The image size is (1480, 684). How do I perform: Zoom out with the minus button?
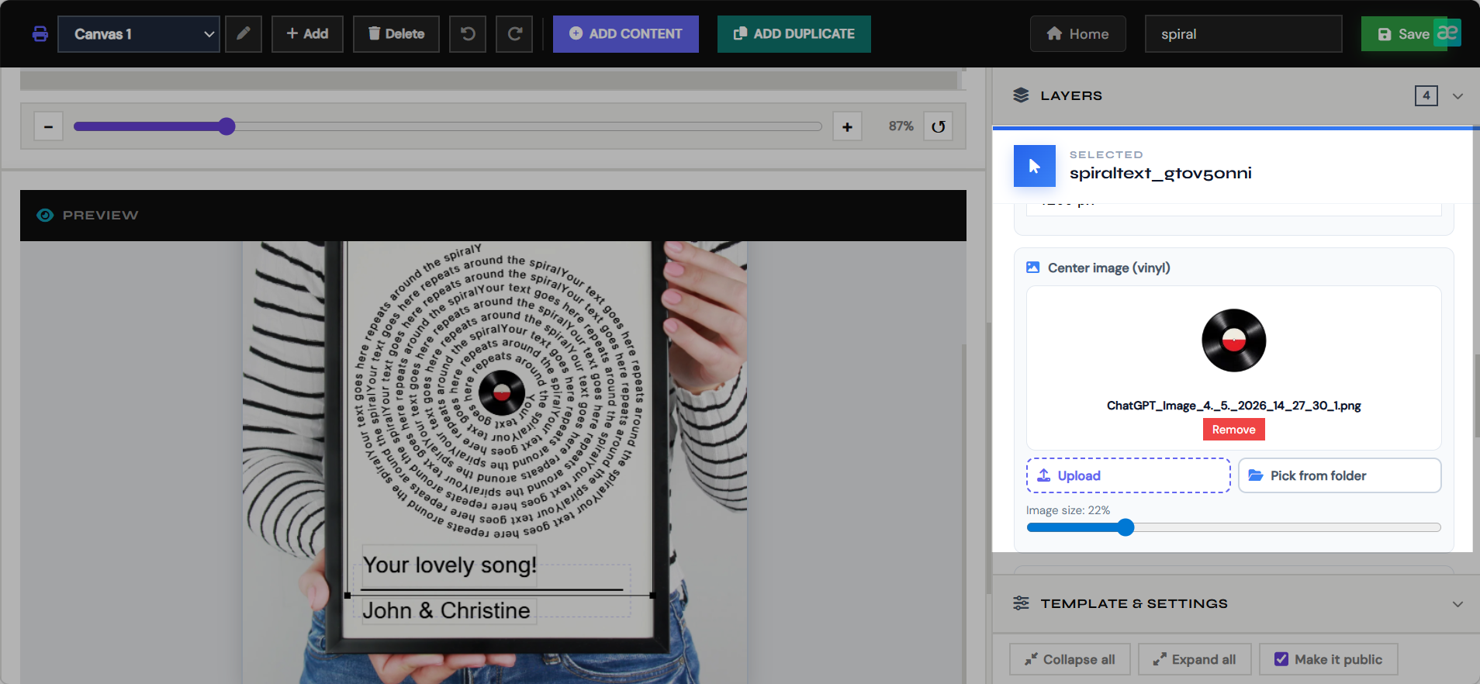pos(48,126)
